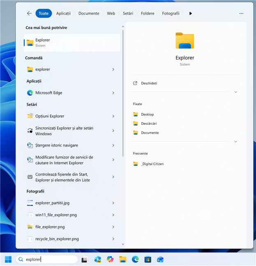256x266 pixels.
Task: Launch Microsoft Edge from the taskbar
Action: pyautogui.click(x=135, y=259)
